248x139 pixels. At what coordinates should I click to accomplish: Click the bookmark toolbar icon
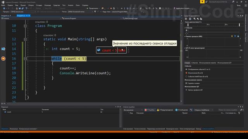[x=160, y=8]
